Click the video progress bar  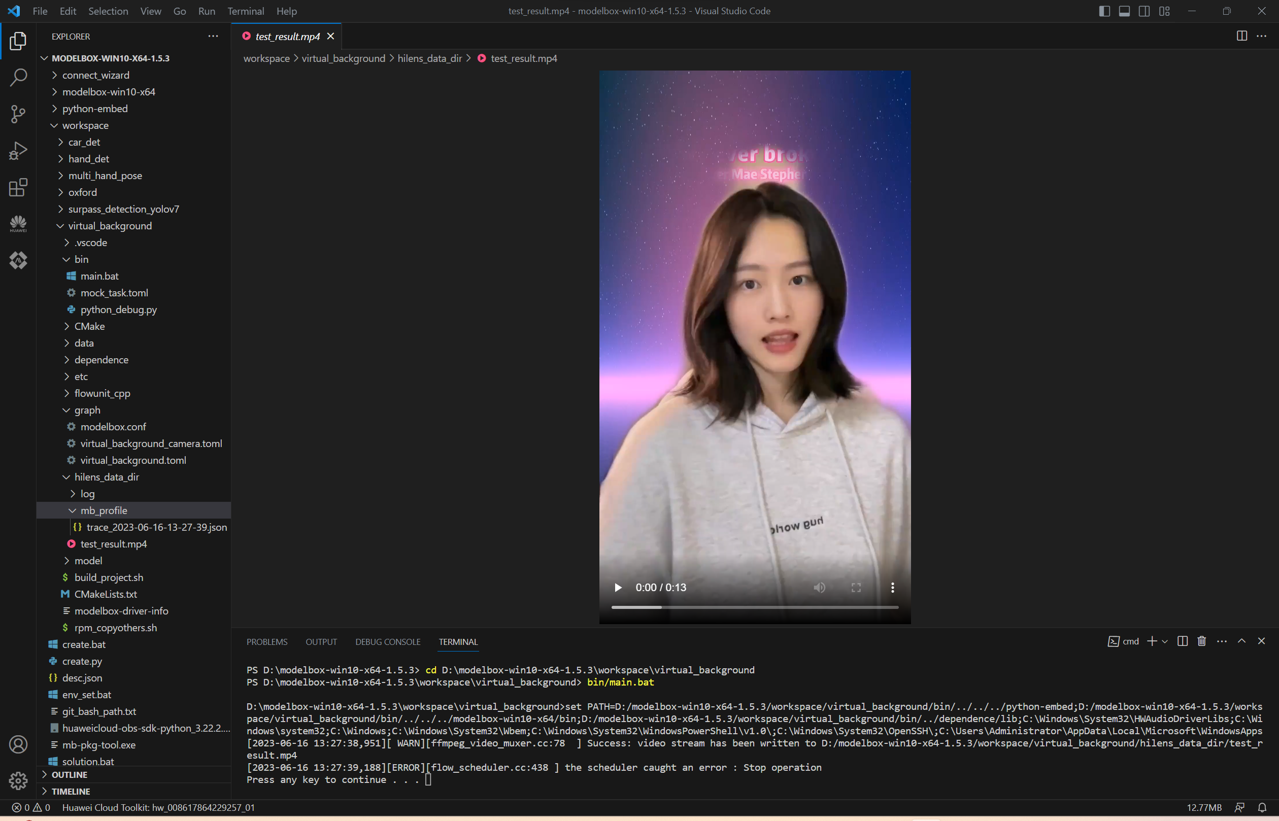(x=754, y=607)
